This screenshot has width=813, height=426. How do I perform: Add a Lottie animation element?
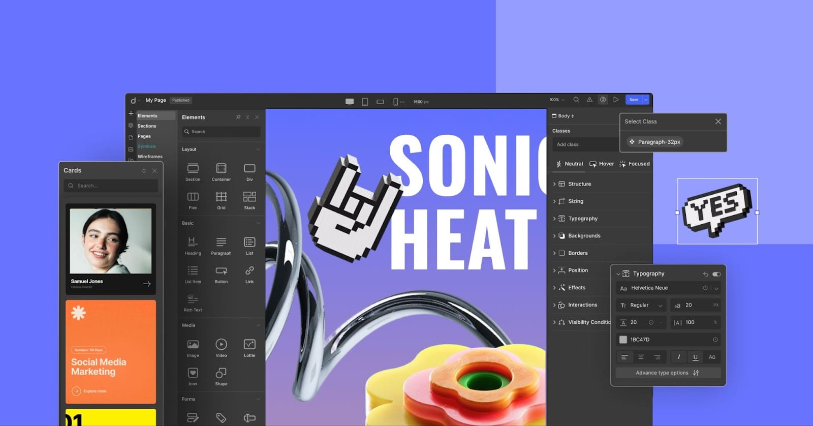point(249,347)
